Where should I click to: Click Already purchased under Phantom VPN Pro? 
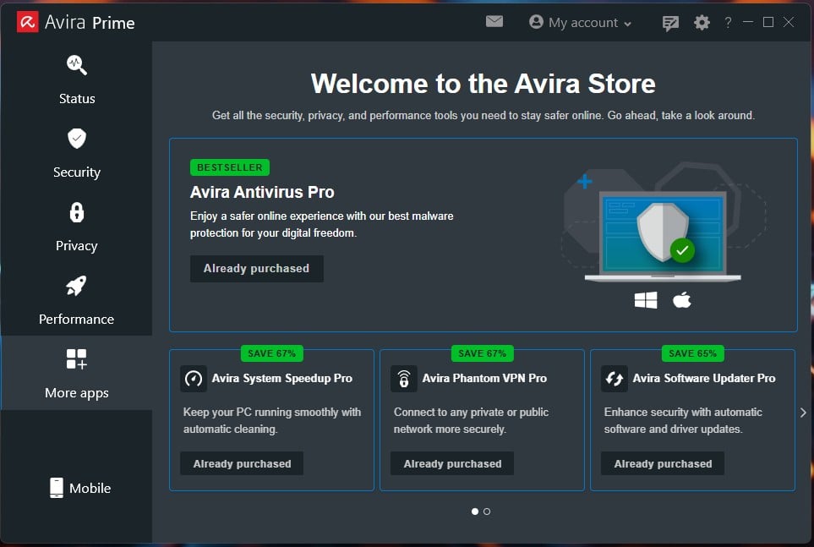452,463
